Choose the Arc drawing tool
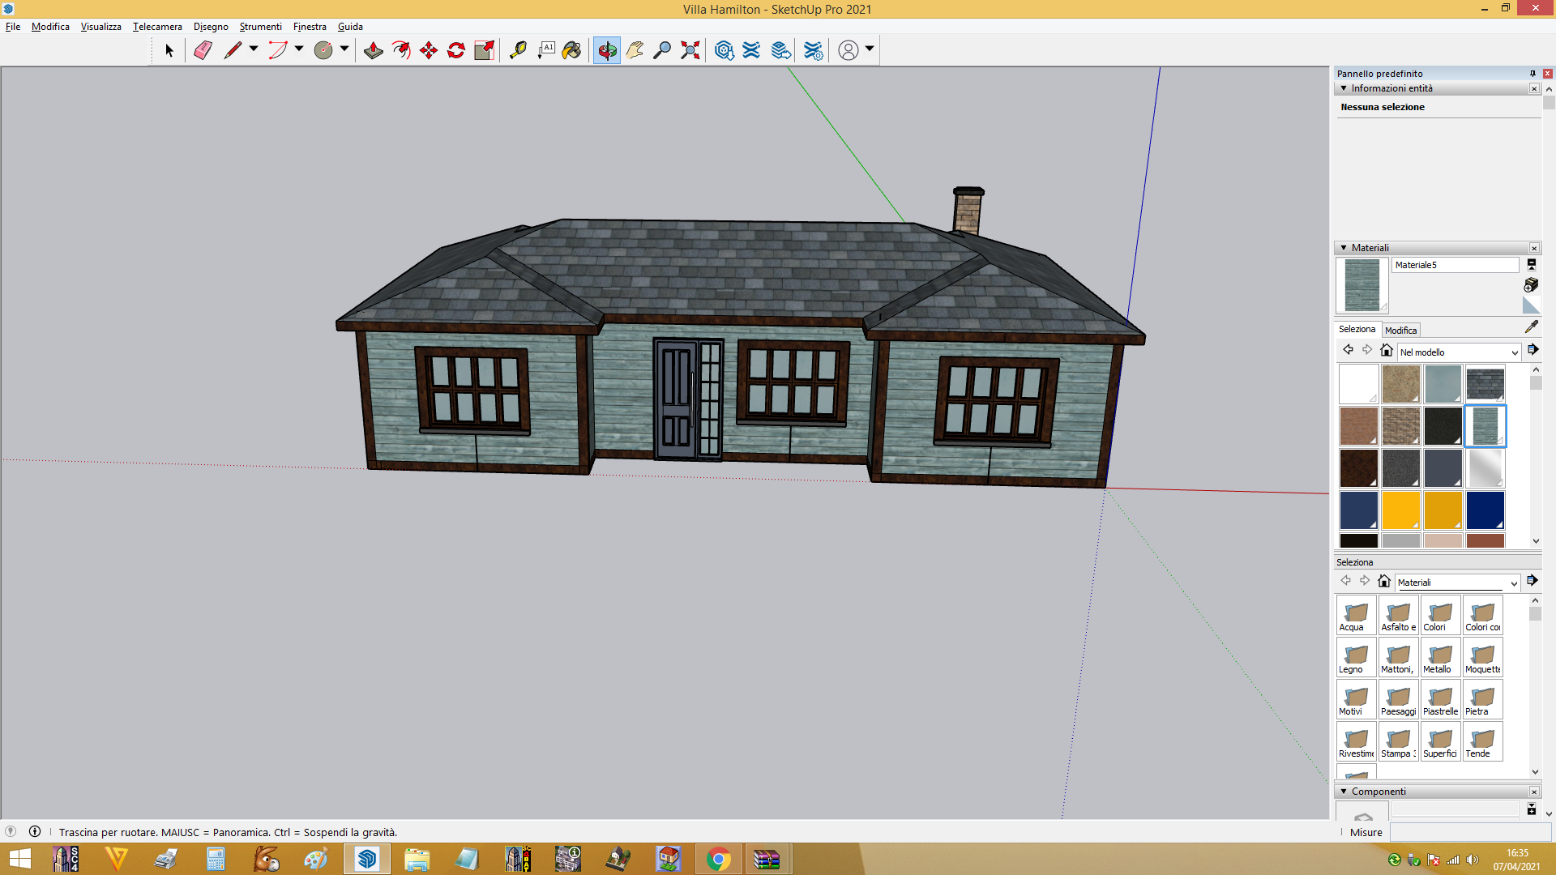This screenshot has height=875, width=1556. click(278, 50)
